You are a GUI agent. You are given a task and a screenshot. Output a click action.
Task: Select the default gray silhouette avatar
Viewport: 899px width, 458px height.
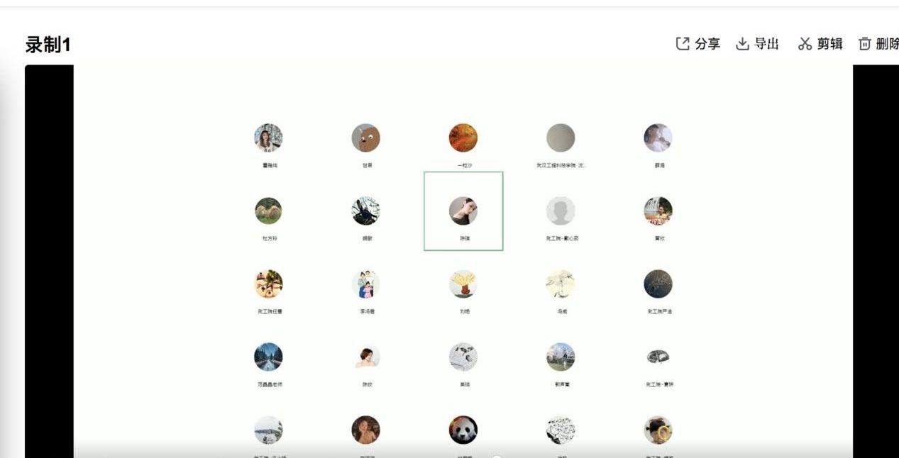tap(561, 211)
